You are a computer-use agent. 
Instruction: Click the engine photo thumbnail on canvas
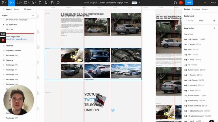[x=126, y=55]
